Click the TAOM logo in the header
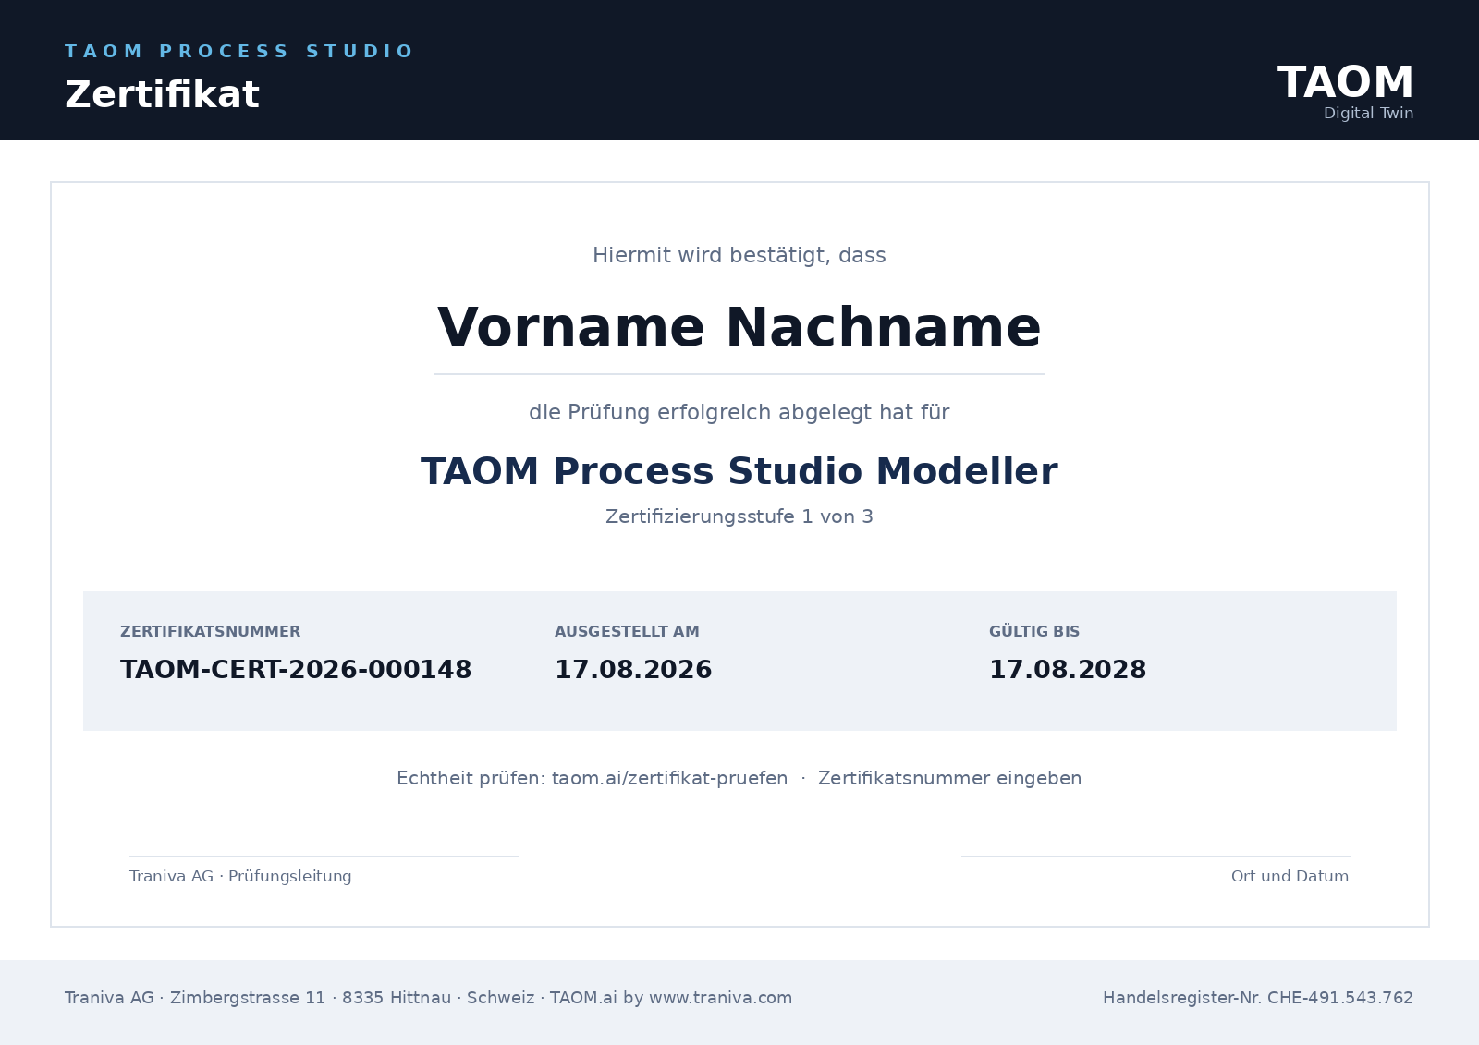Viewport: 1479px width, 1045px height. (x=1345, y=82)
